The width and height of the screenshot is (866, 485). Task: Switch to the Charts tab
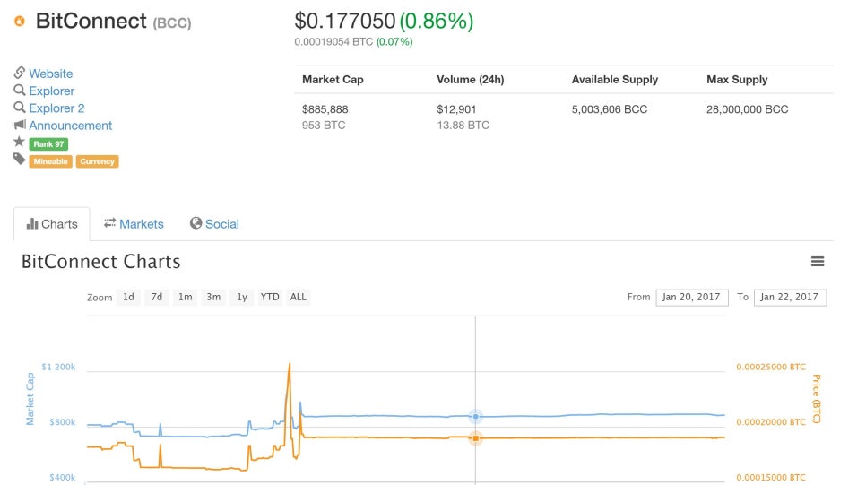click(52, 224)
